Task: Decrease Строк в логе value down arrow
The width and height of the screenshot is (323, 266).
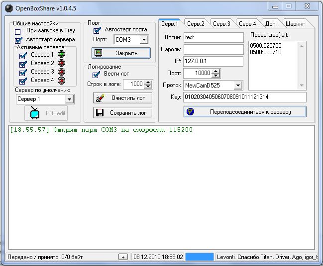Action: coord(148,87)
